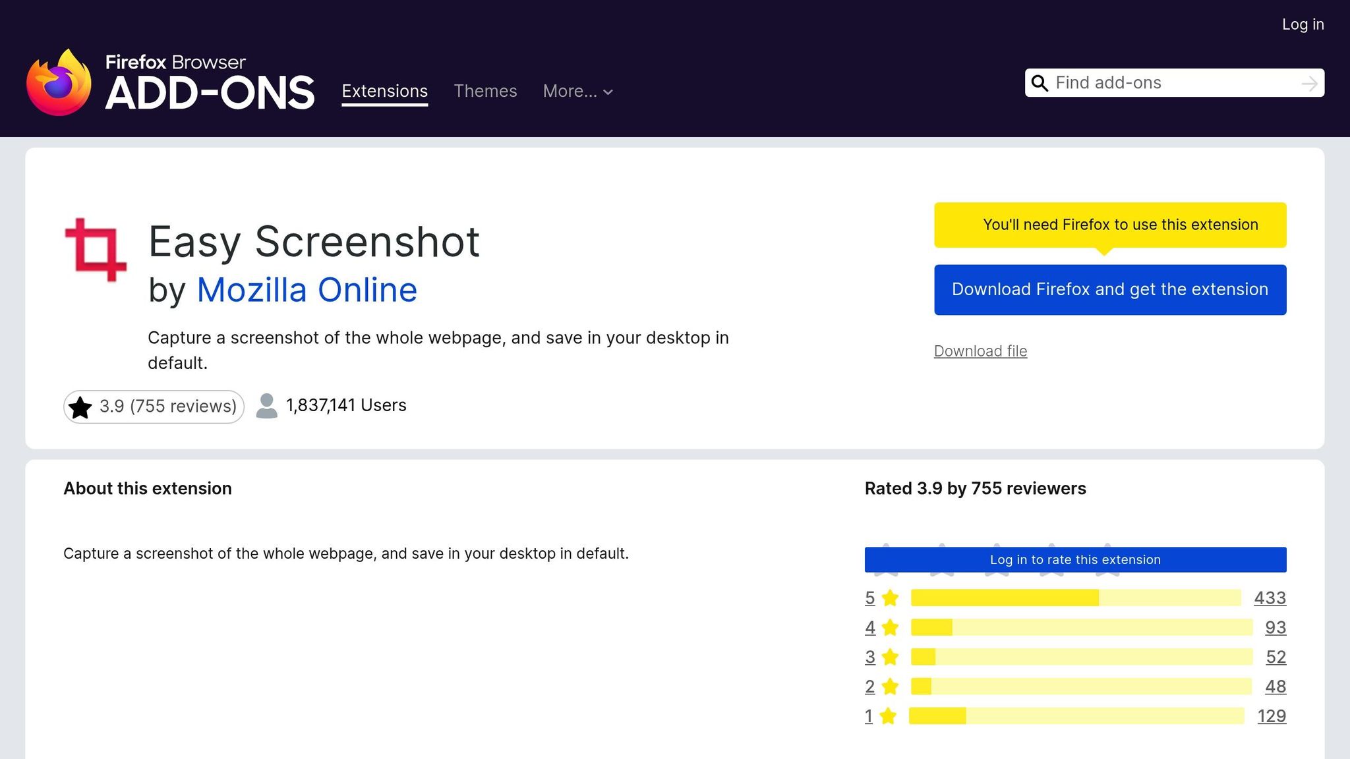Image resolution: width=1350 pixels, height=759 pixels.
Task: Click the 2-star rating bar
Action: point(1081,687)
